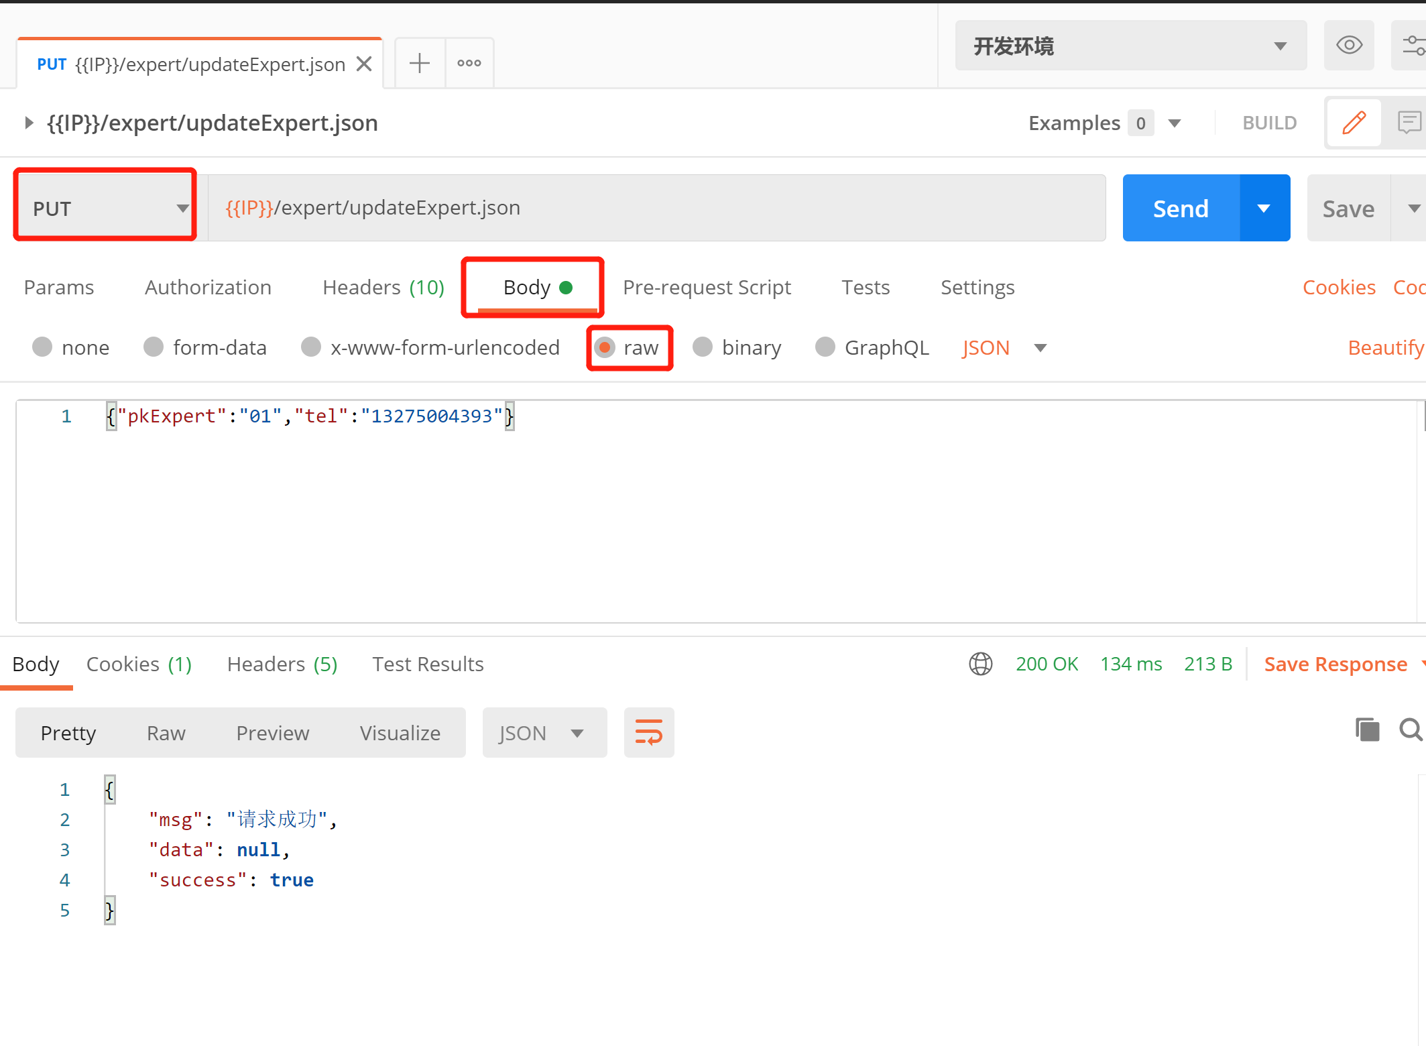Close the updateExpert.json request tab
Image resolution: width=1426 pixels, height=1046 pixels.
364,64
